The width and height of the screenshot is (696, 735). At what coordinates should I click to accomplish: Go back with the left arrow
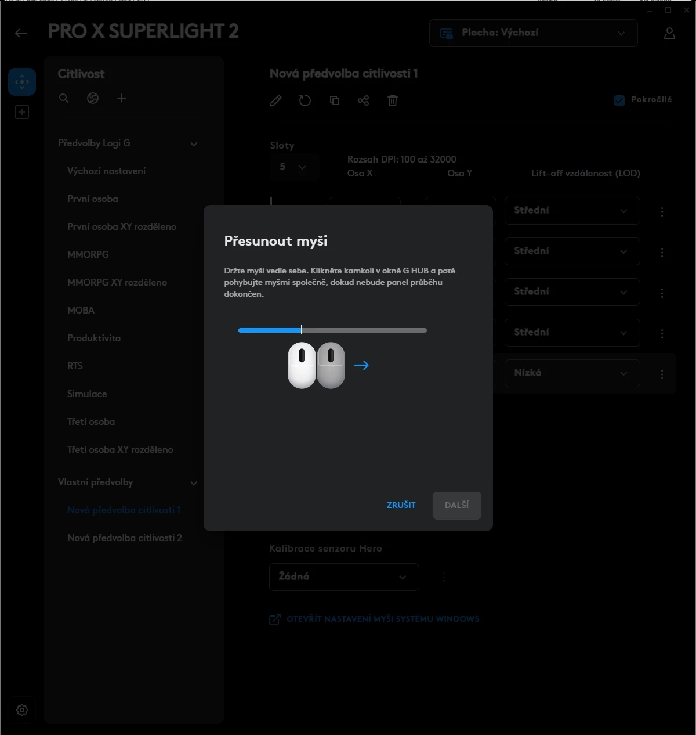coord(21,33)
